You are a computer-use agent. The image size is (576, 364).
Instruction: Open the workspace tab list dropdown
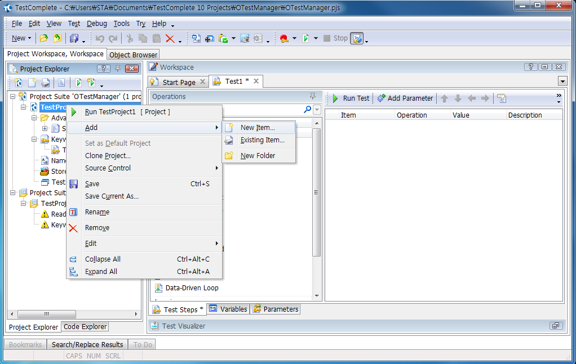click(x=562, y=81)
